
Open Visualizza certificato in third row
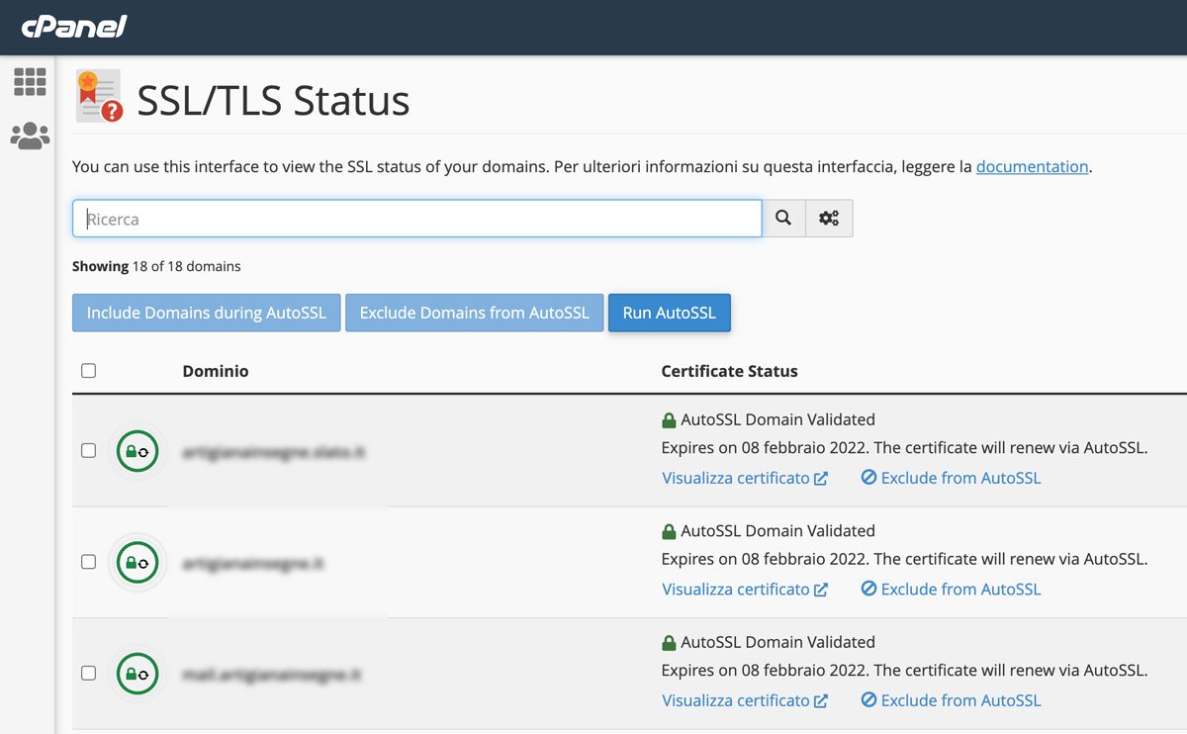click(x=745, y=700)
